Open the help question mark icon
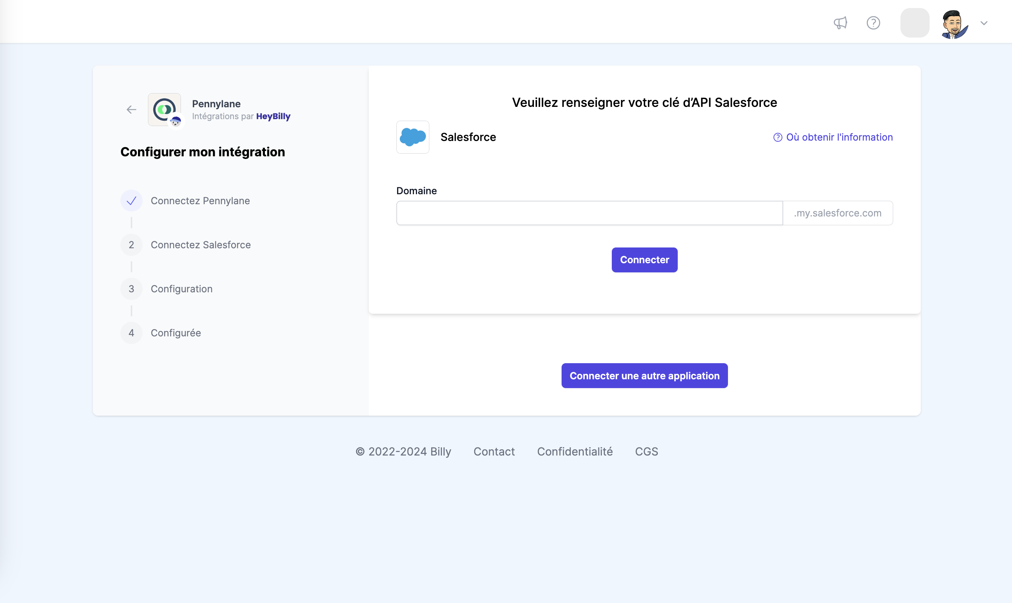The width and height of the screenshot is (1012, 603). (x=873, y=23)
